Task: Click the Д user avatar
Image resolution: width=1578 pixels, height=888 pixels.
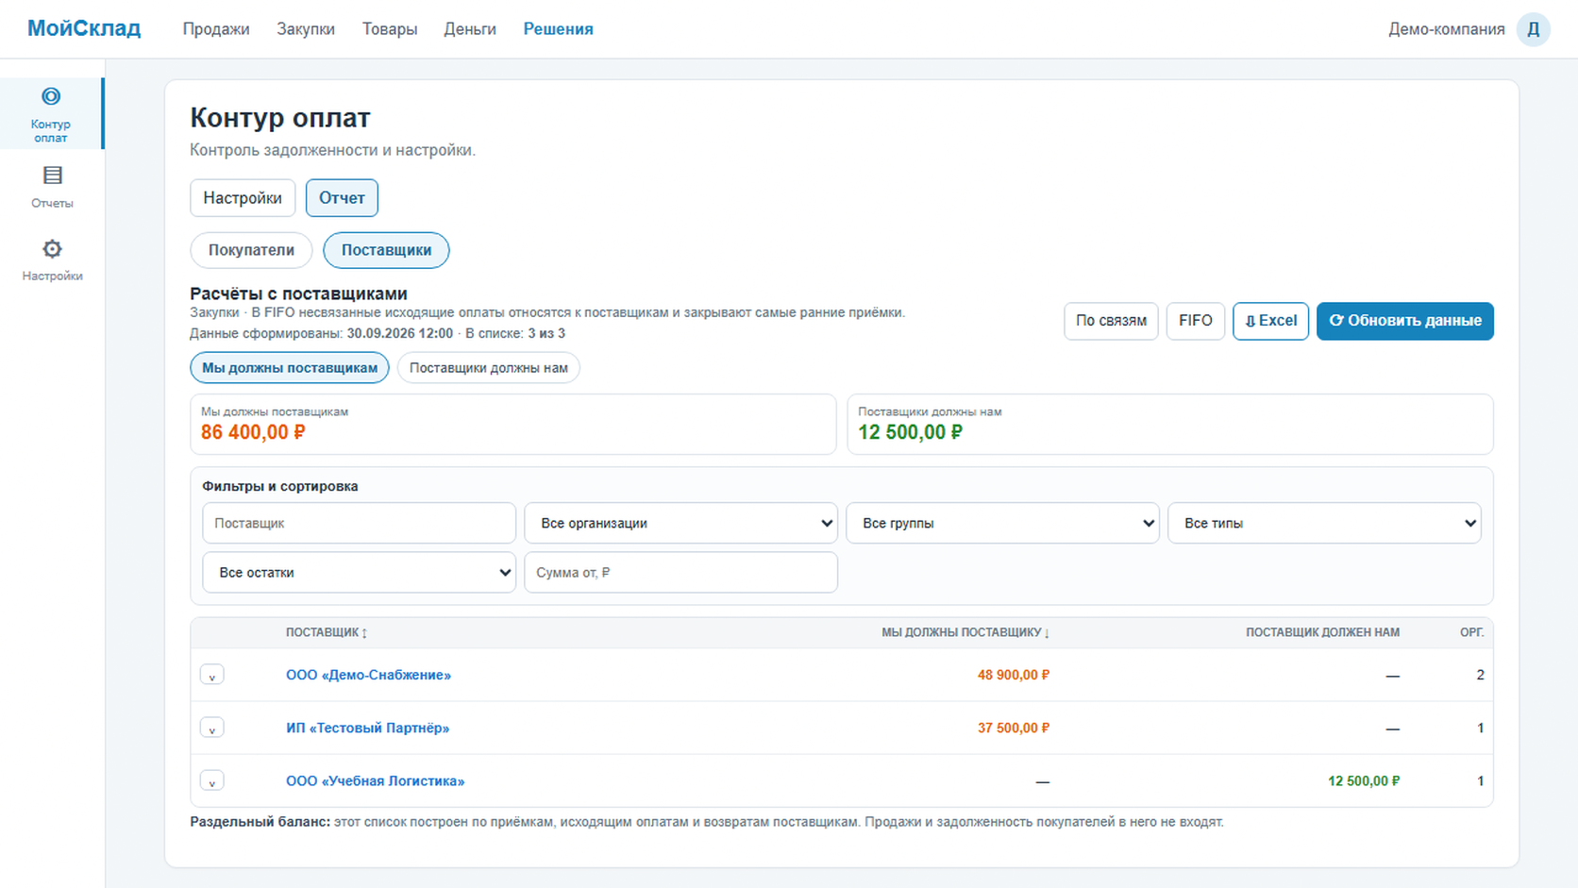Action: pyautogui.click(x=1533, y=29)
